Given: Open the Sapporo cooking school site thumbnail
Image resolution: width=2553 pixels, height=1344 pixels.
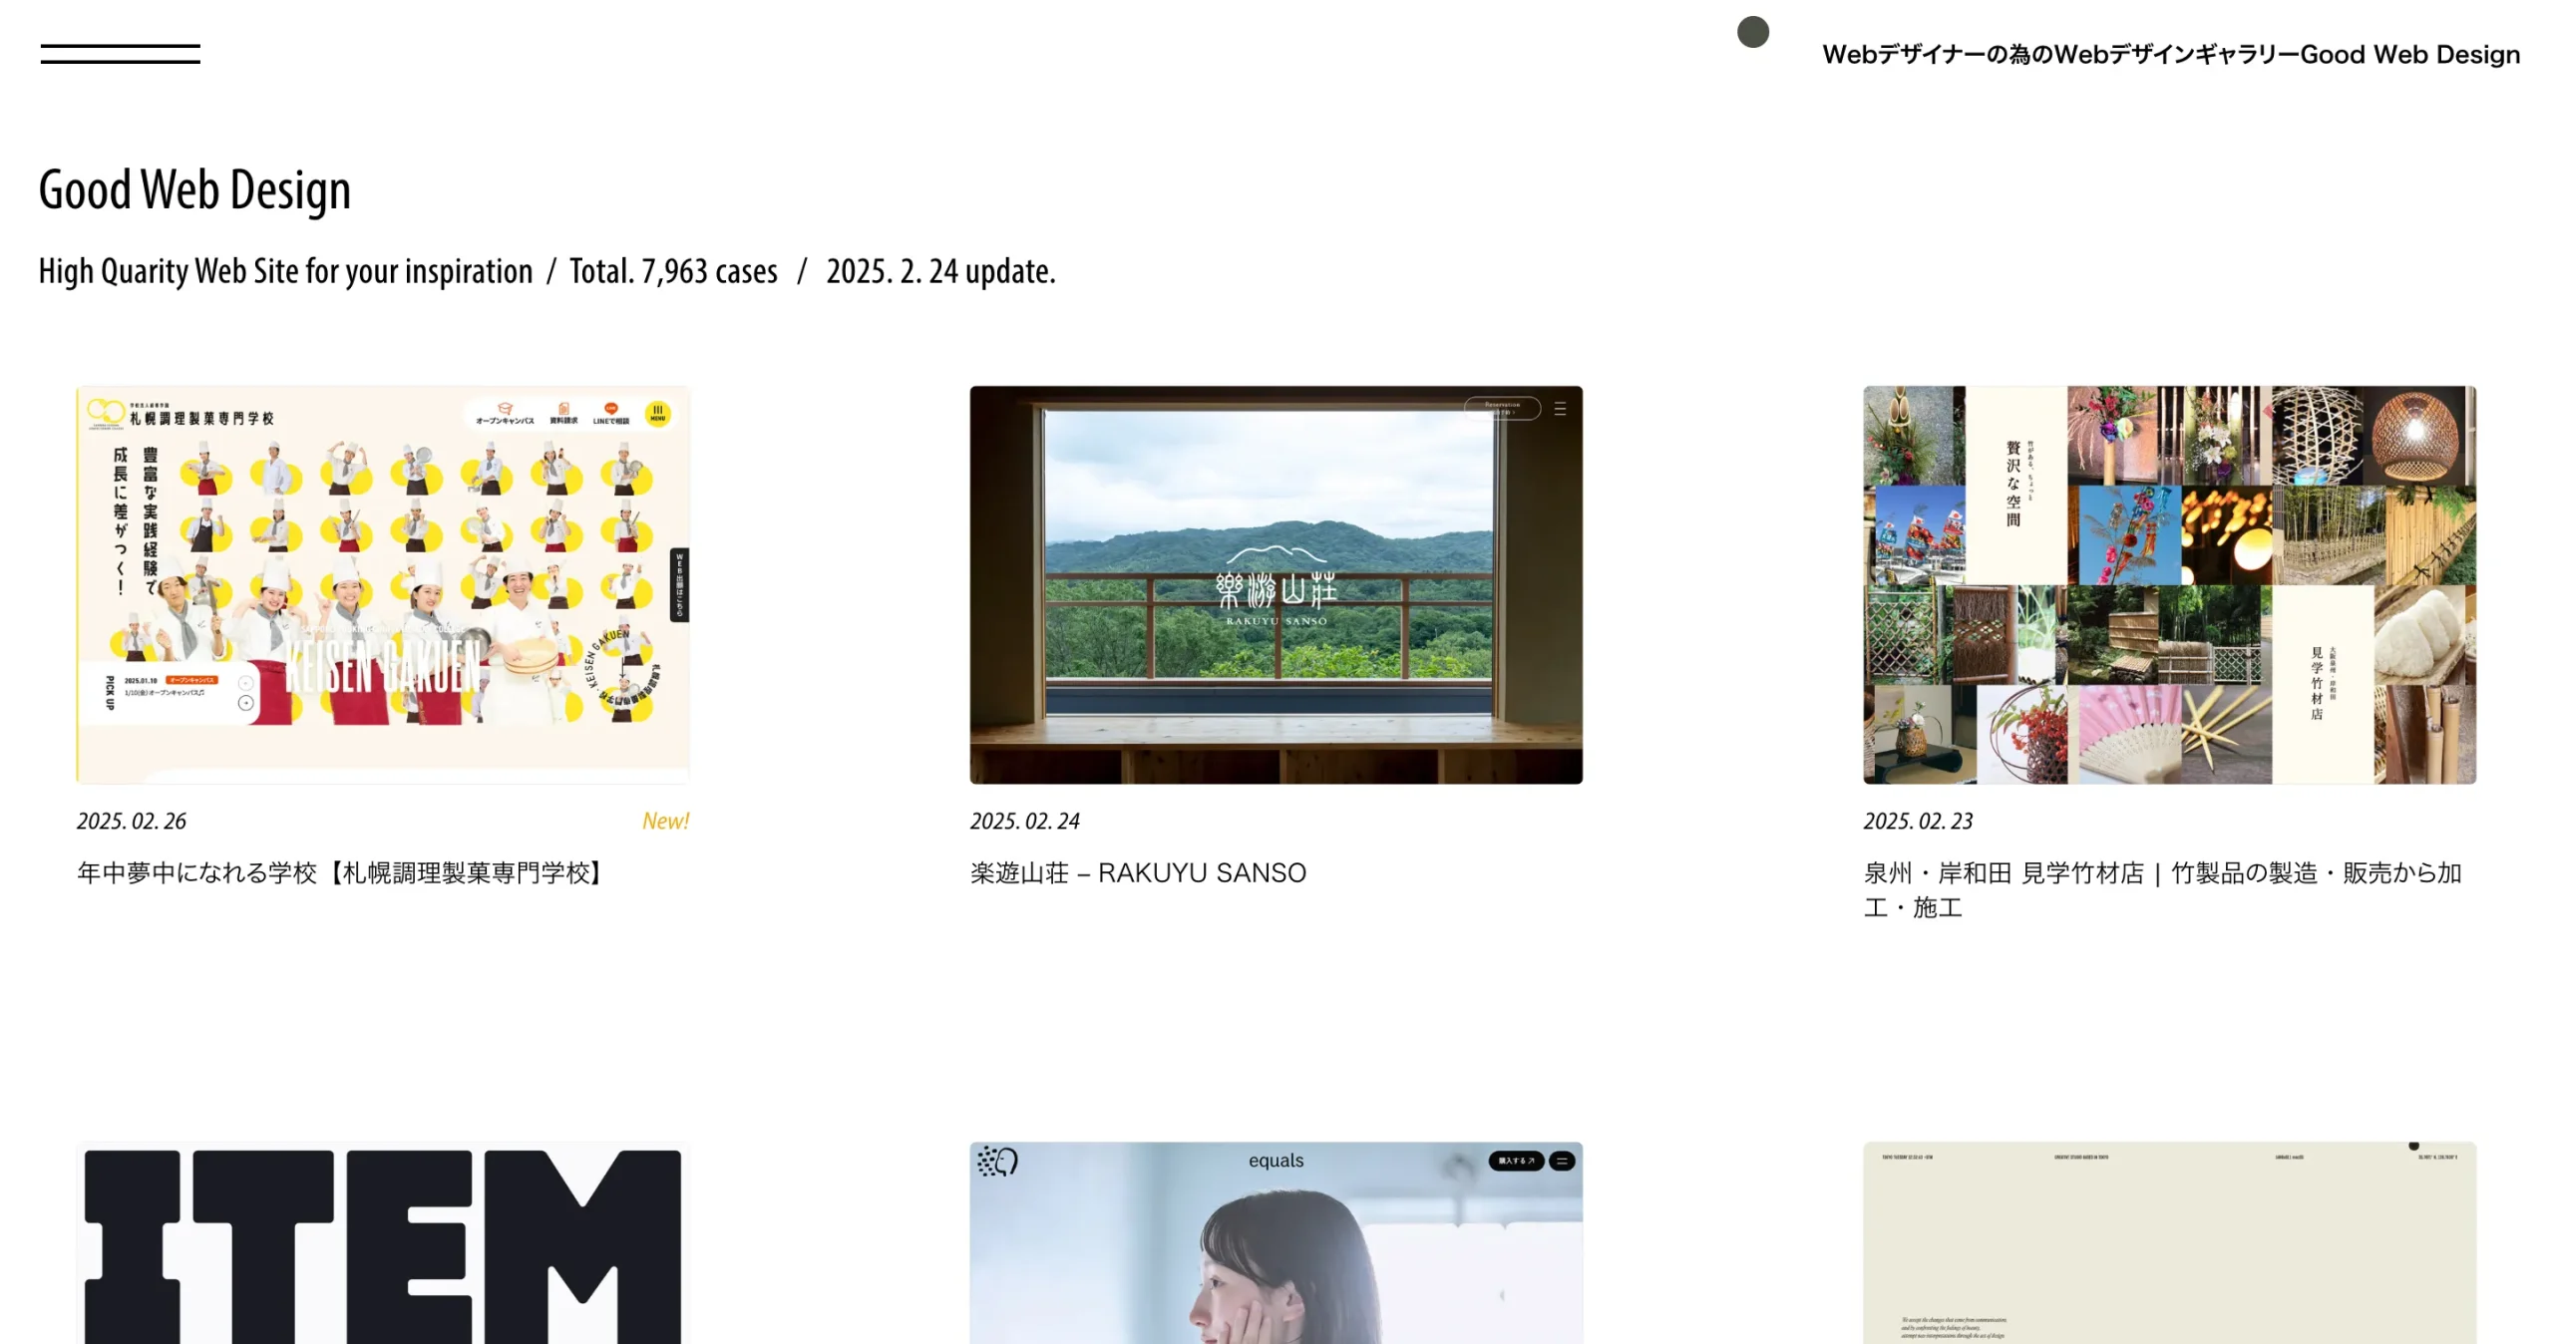Looking at the screenshot, I should pyautogui.click(x=383, y=584).
